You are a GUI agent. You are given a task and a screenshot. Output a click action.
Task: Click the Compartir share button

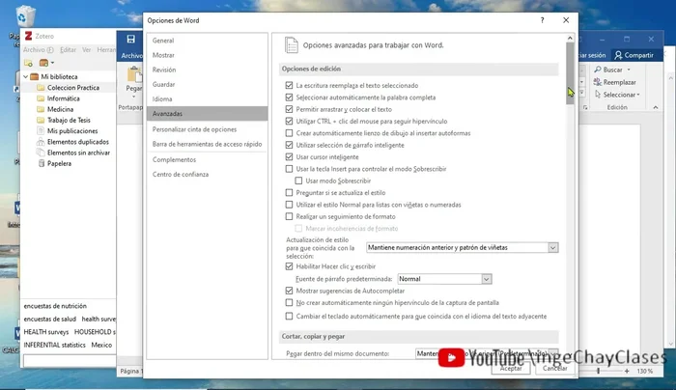pos(637,56)
